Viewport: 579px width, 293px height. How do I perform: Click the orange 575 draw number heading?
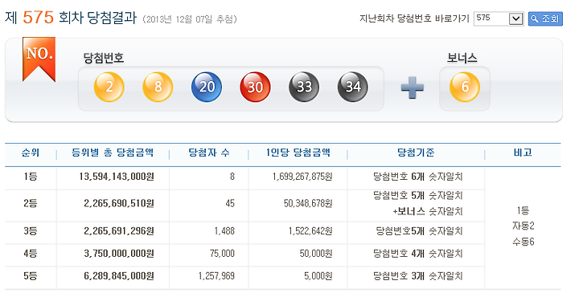(38, 18)
